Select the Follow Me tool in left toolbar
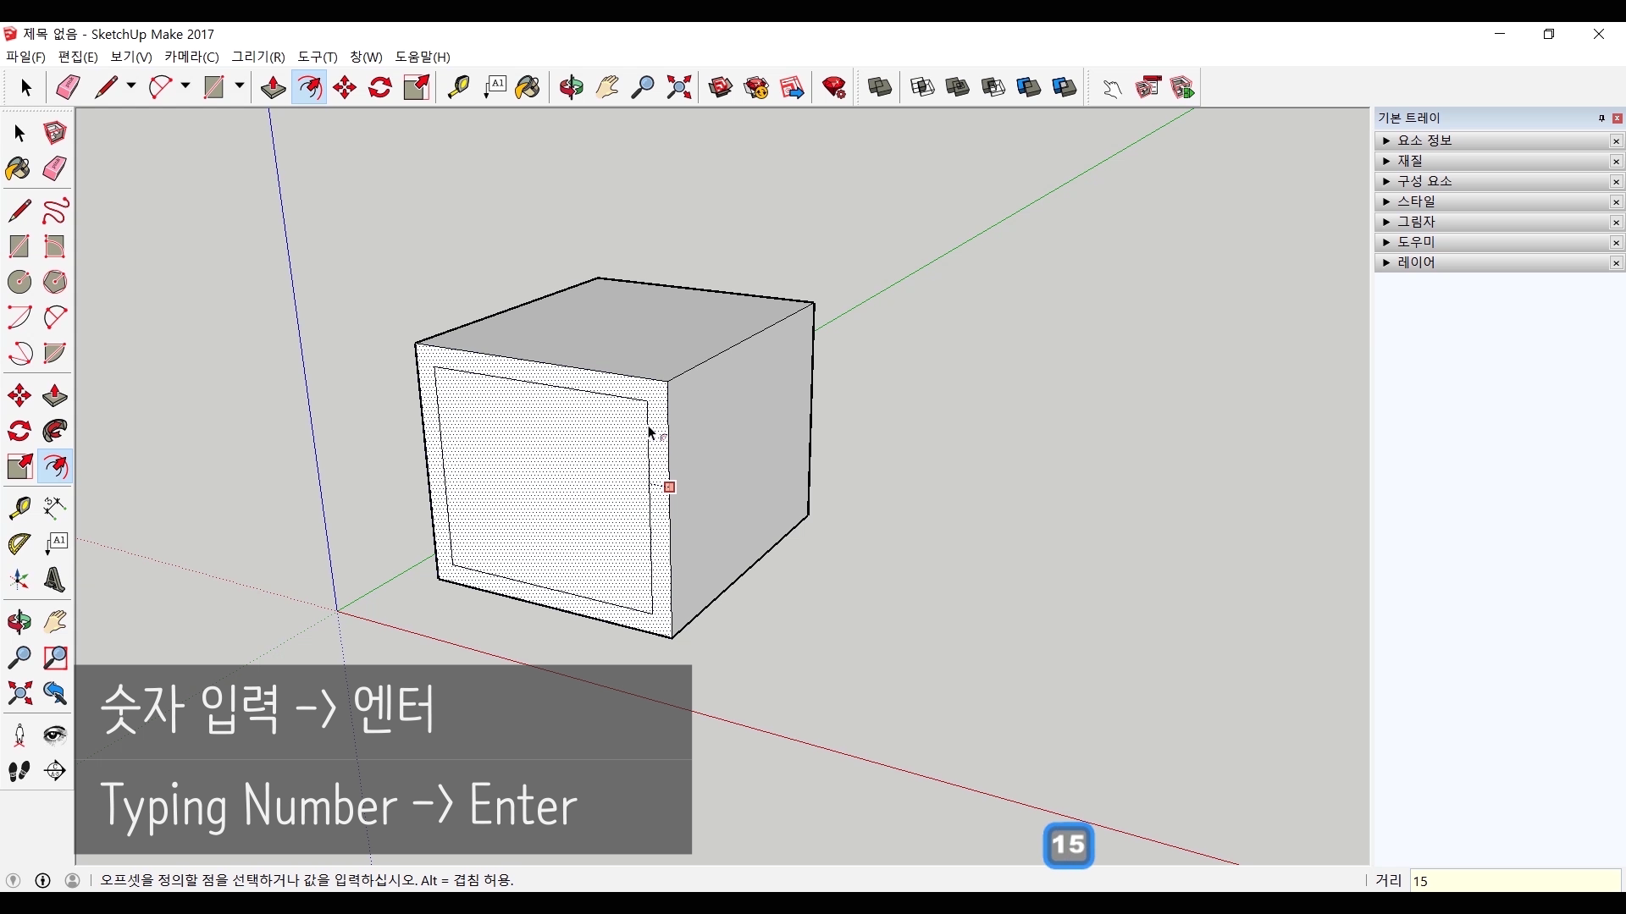Screen dimensions: 1626x914 [x=55, y=431]
